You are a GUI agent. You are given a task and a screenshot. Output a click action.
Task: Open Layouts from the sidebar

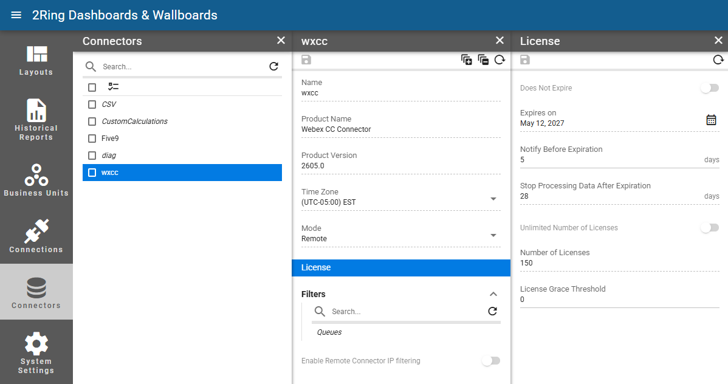coord(36,60)
